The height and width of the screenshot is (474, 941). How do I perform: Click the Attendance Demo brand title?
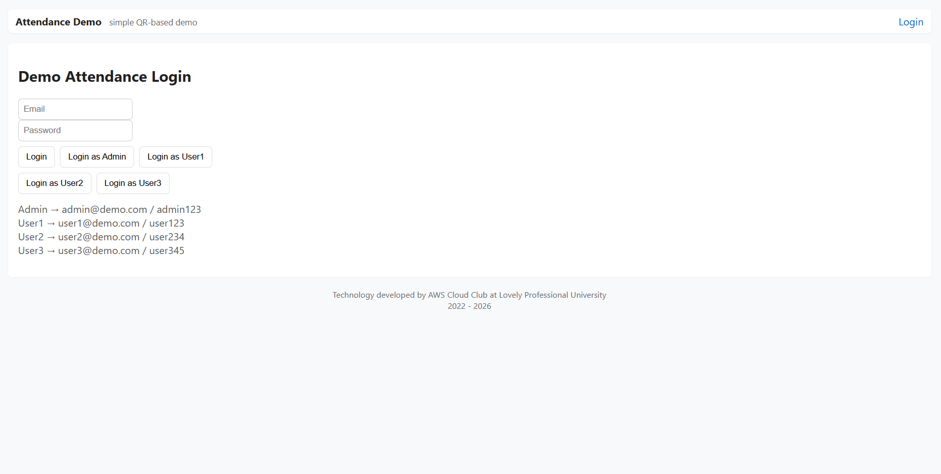(58, 22)
